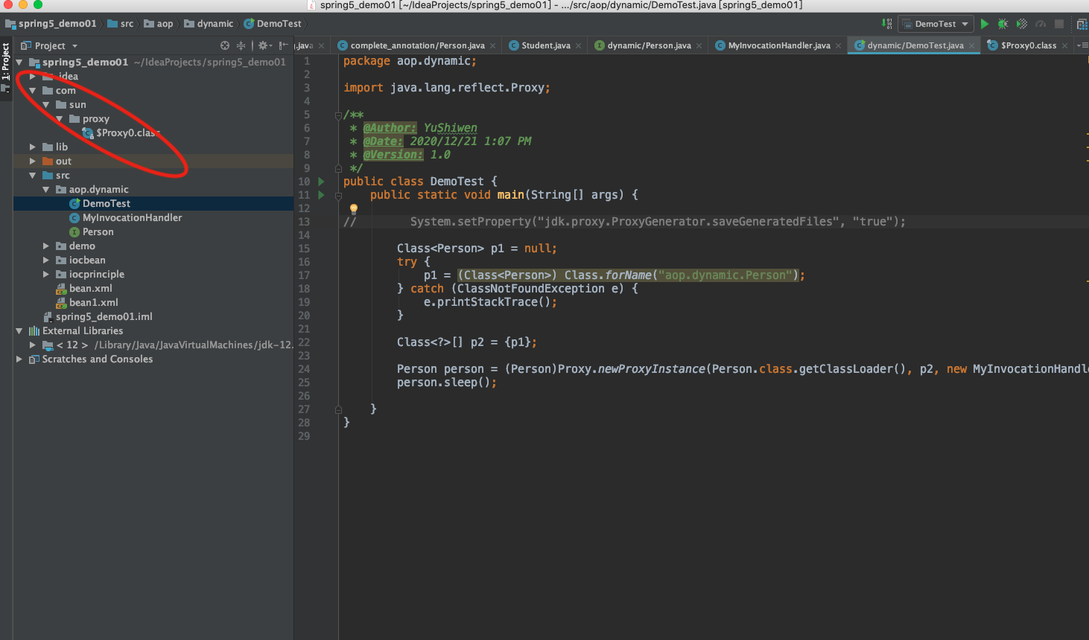Expand the External Libraries jdk-12 node
This screenshot has width=1089, height=640.
[31, 345]
